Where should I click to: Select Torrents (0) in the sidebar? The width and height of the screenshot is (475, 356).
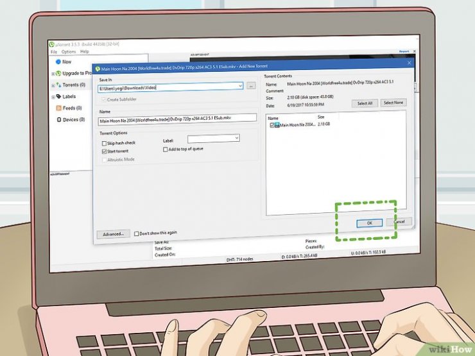click(x=74, y=85)
